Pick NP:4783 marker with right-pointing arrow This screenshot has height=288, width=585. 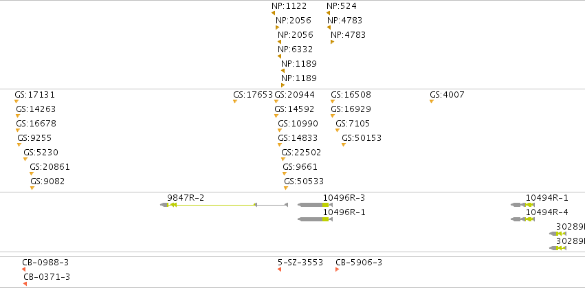pyautogui.click(x=333, y=42)
